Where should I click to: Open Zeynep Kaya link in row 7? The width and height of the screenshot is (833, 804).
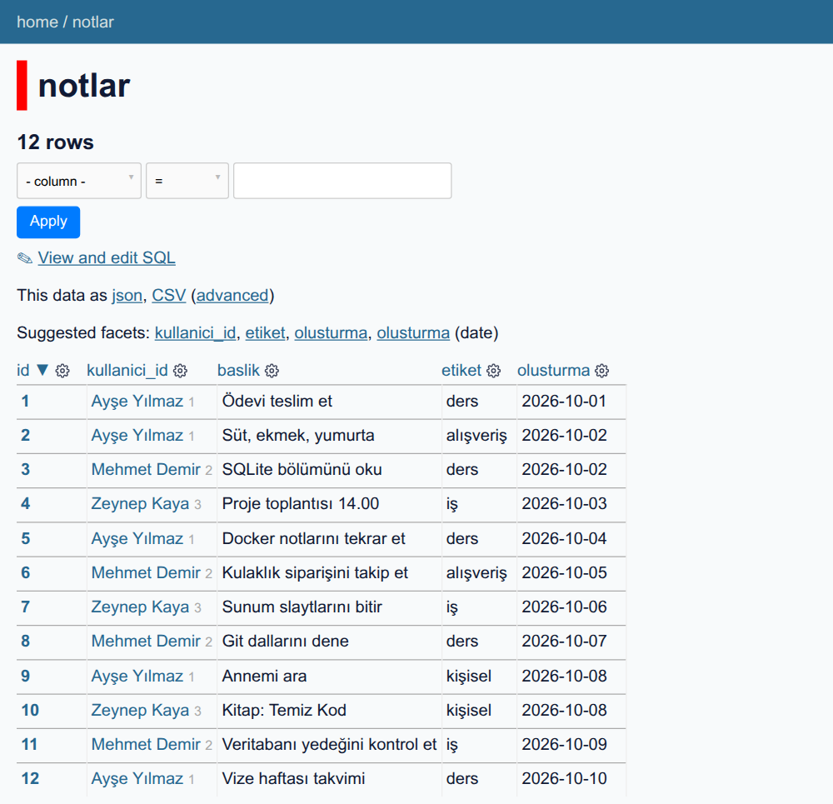(140, 607)
